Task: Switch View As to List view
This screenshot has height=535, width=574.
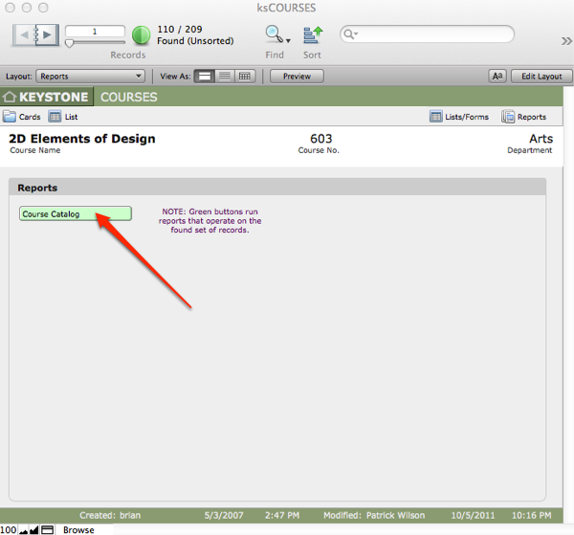Action: coord(225,76)
